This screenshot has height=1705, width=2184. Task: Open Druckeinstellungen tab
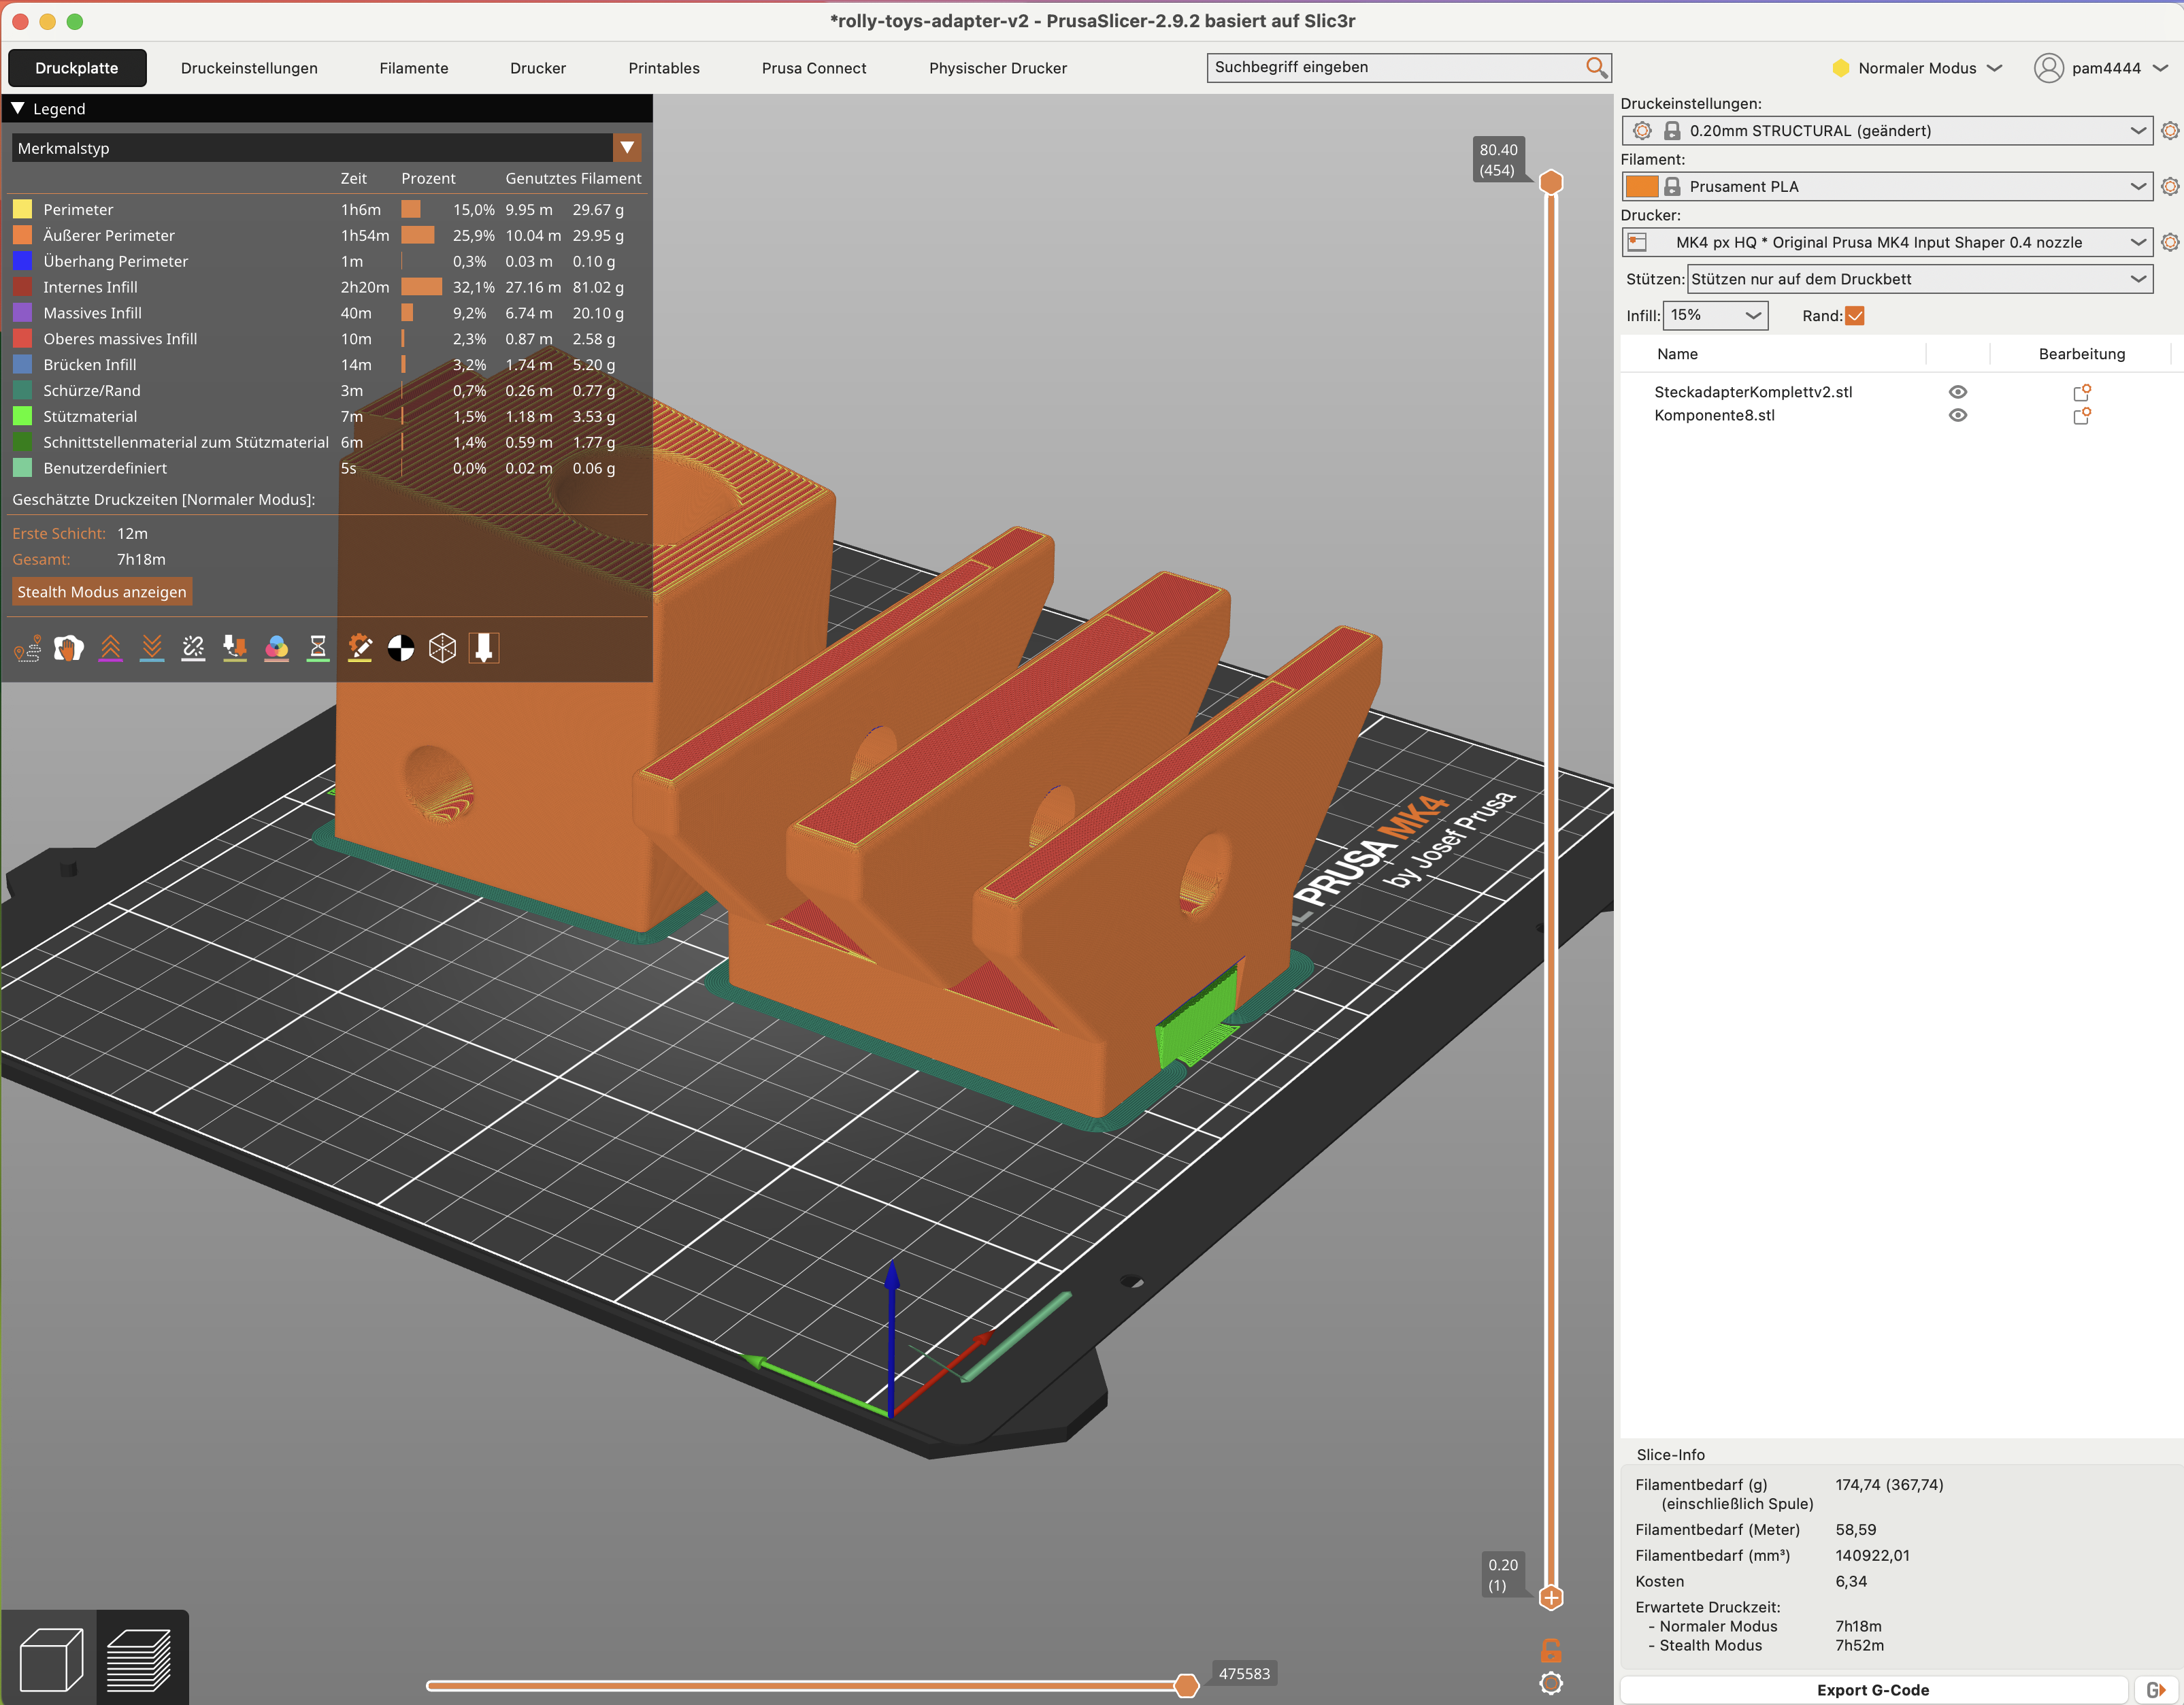249,68
